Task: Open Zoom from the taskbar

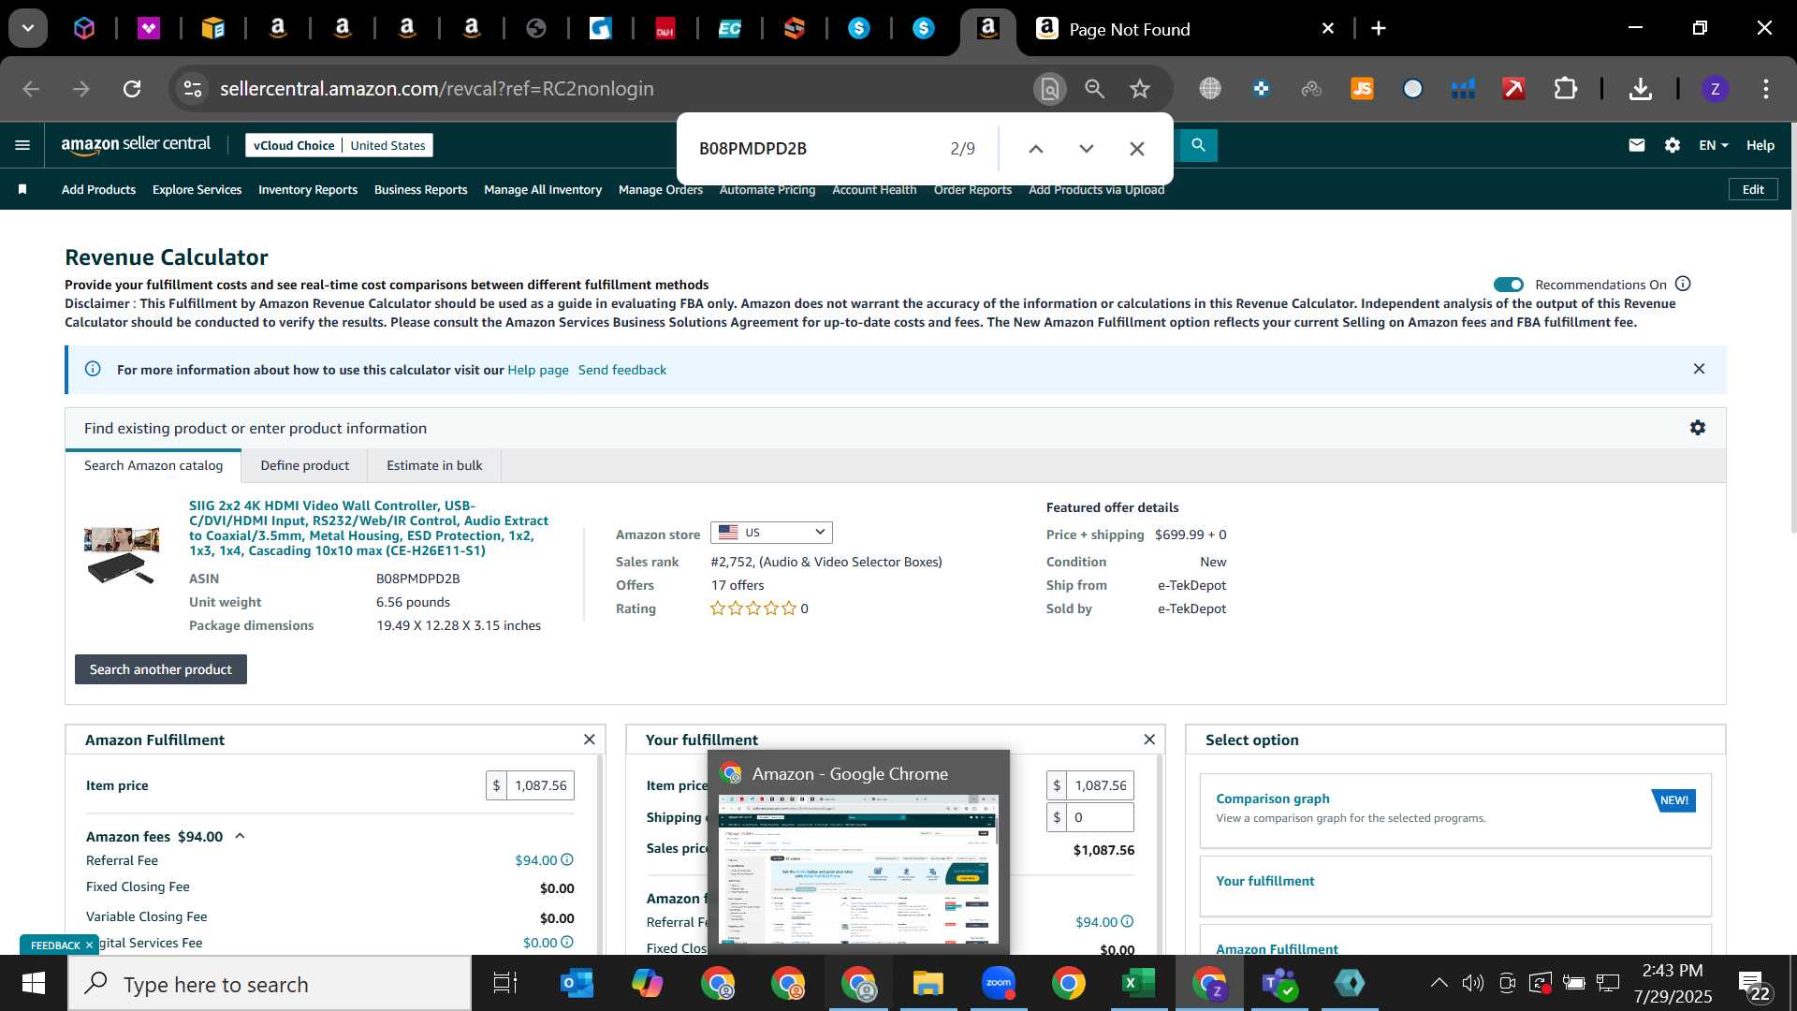Action: point(999,984)
